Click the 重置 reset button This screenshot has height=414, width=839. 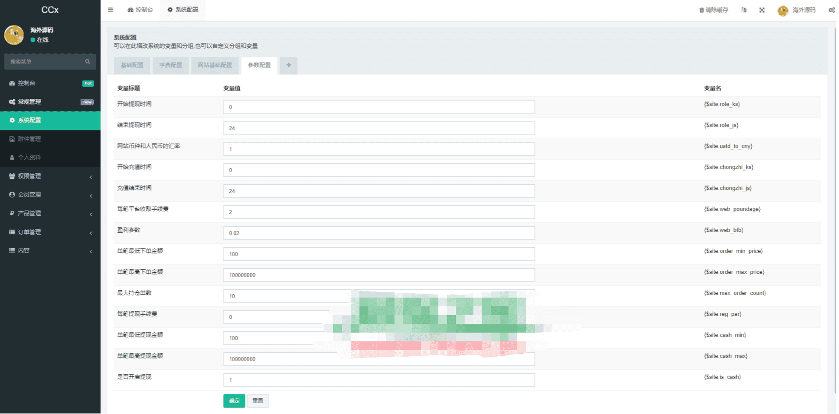[x=258, y=401]
